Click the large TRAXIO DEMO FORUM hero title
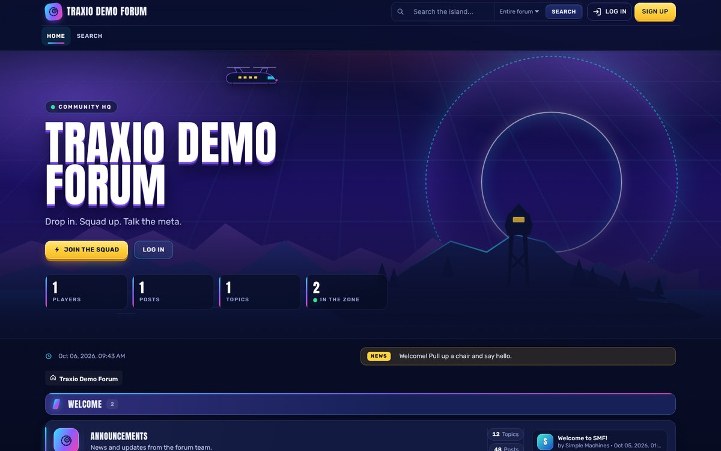721x451 pixels. tap(161, 164)
